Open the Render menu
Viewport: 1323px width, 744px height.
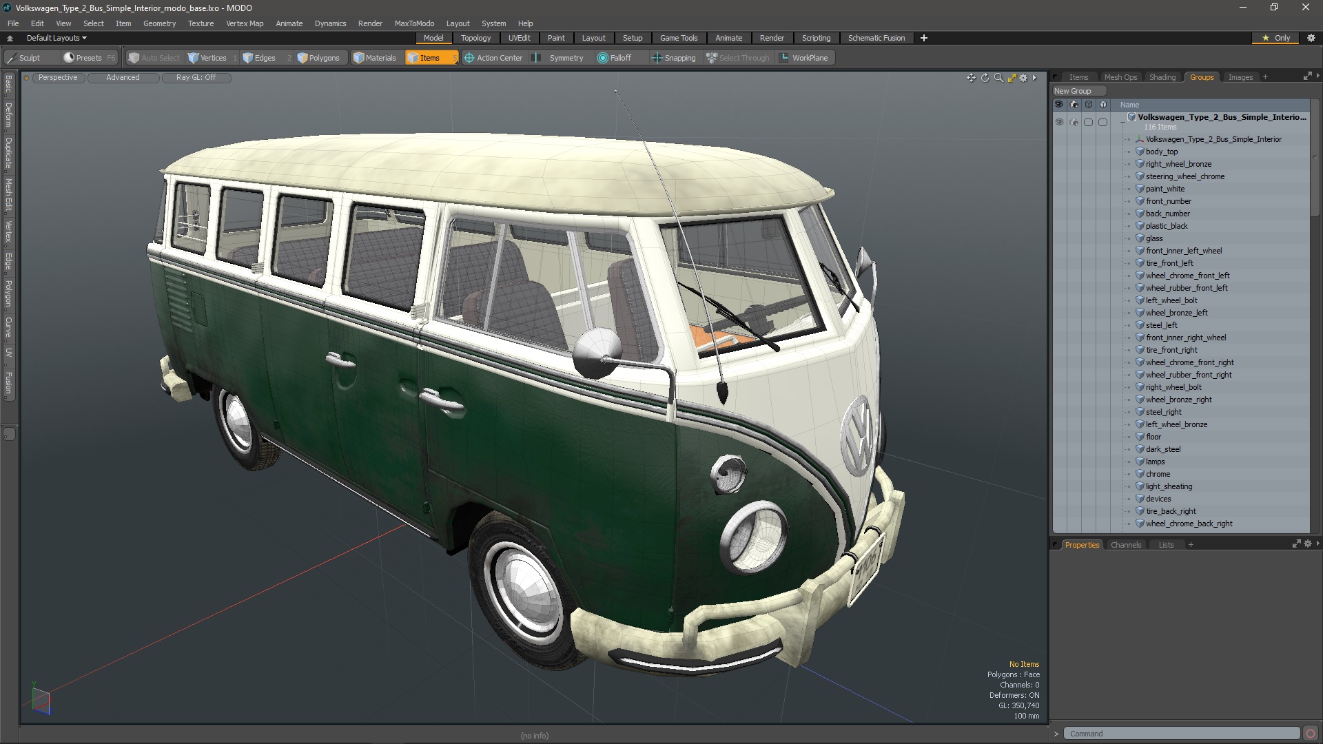[x=370, y=23]
